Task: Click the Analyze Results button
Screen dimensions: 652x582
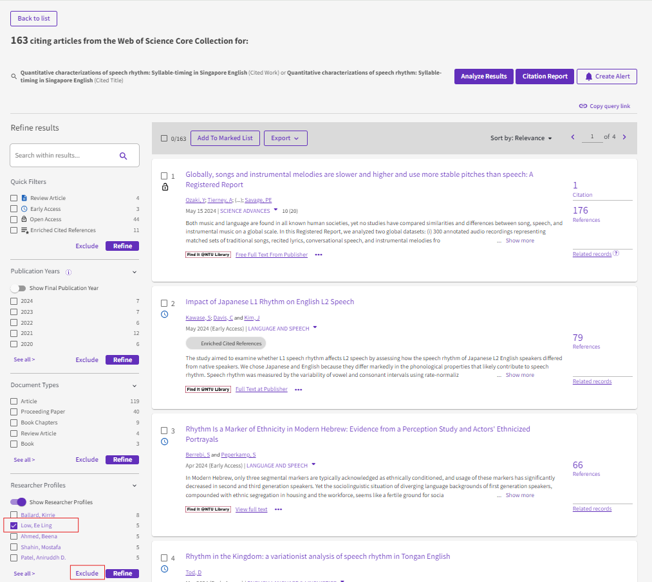Action: click(483, 77)
